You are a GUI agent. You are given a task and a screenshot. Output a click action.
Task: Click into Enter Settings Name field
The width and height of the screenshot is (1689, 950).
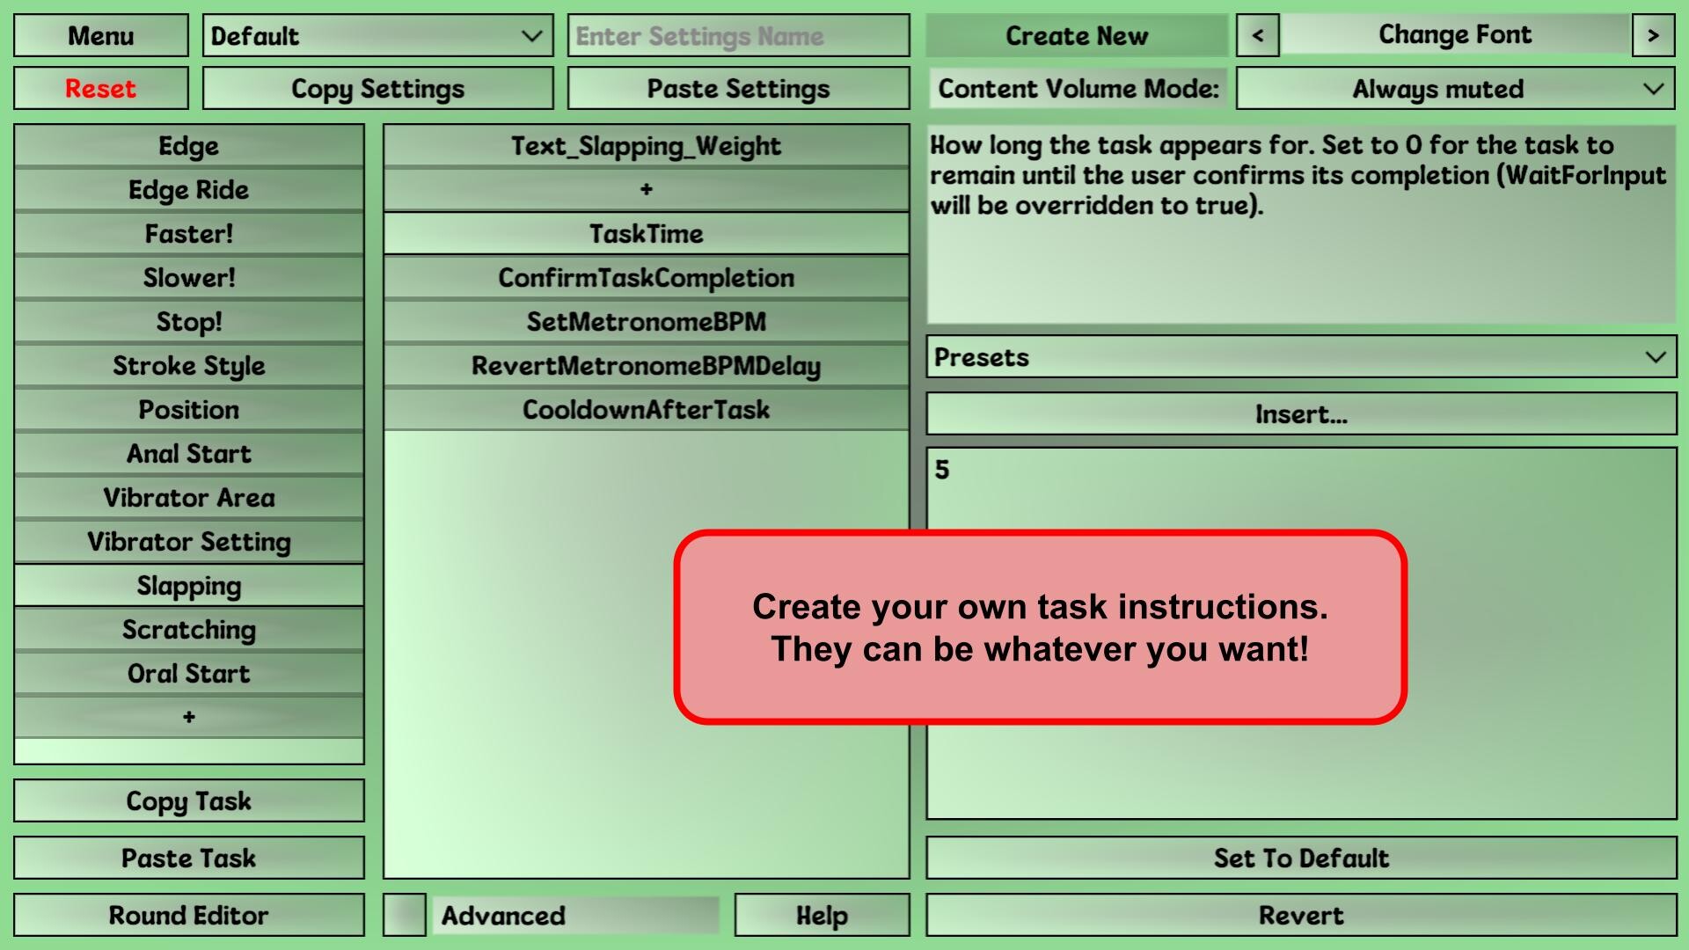[x=738, y=35]
